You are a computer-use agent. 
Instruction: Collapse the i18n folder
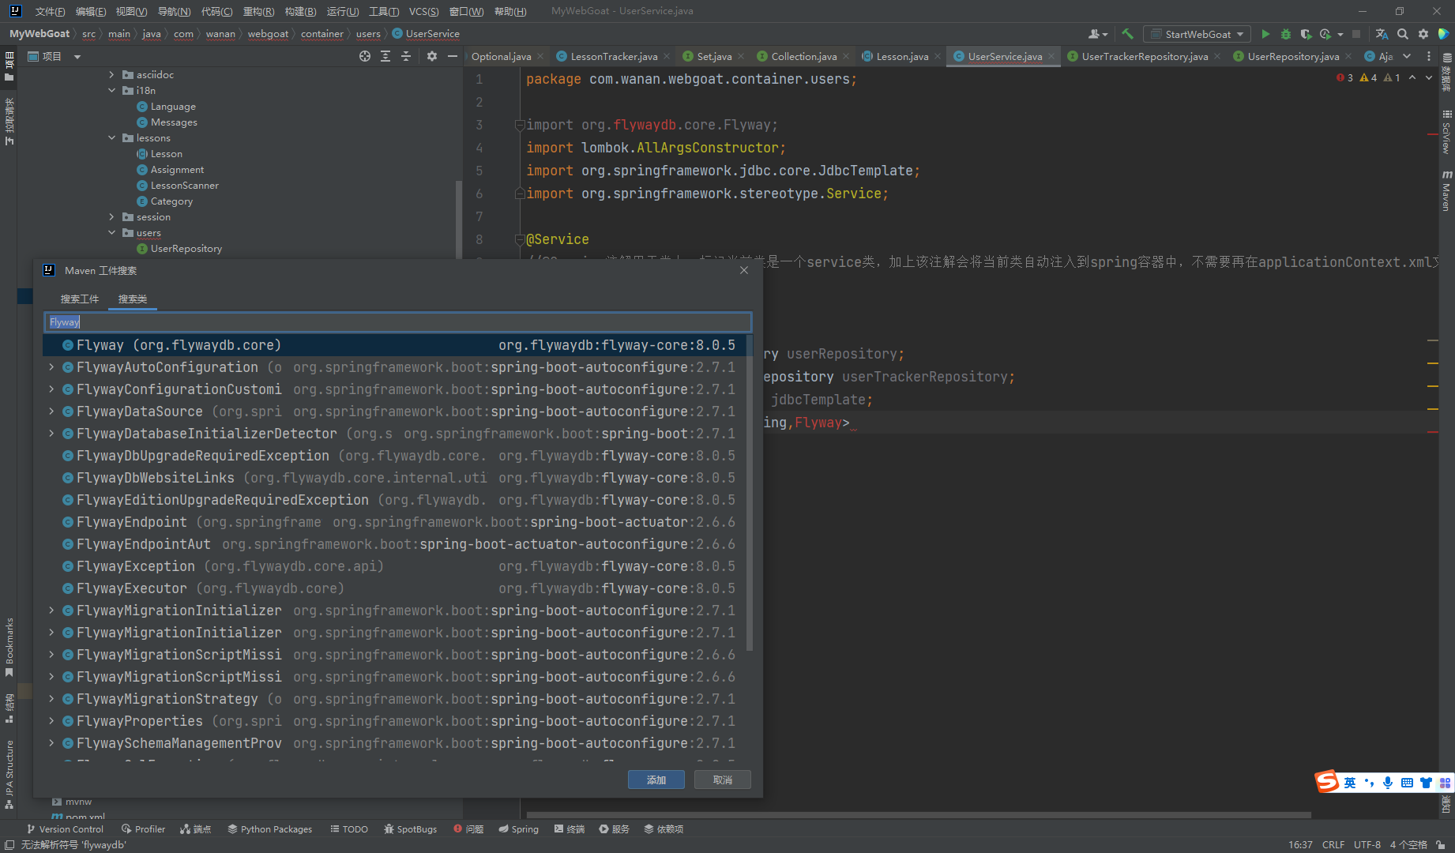[111, 91]
